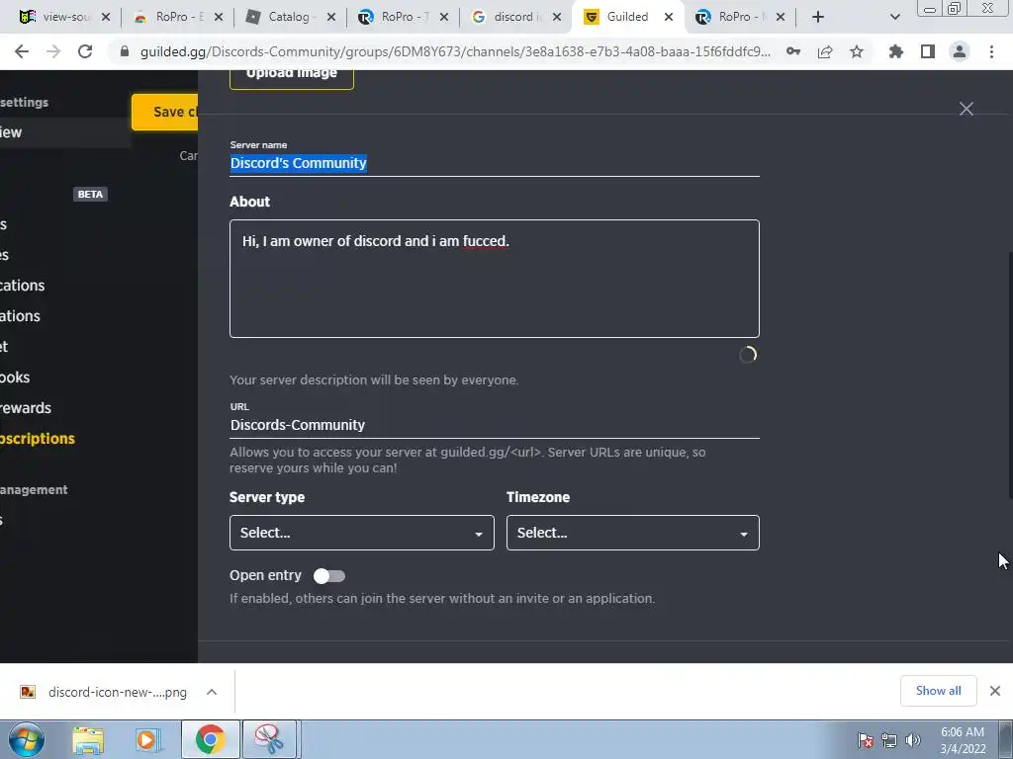The image size is (1013, 759).
Task: Click the Upload image button
Action: click(x=292, y=76)
